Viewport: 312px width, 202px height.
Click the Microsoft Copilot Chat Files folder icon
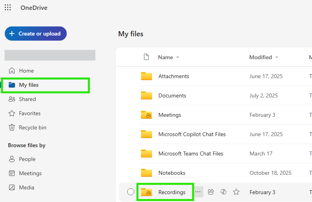[147, 134]
